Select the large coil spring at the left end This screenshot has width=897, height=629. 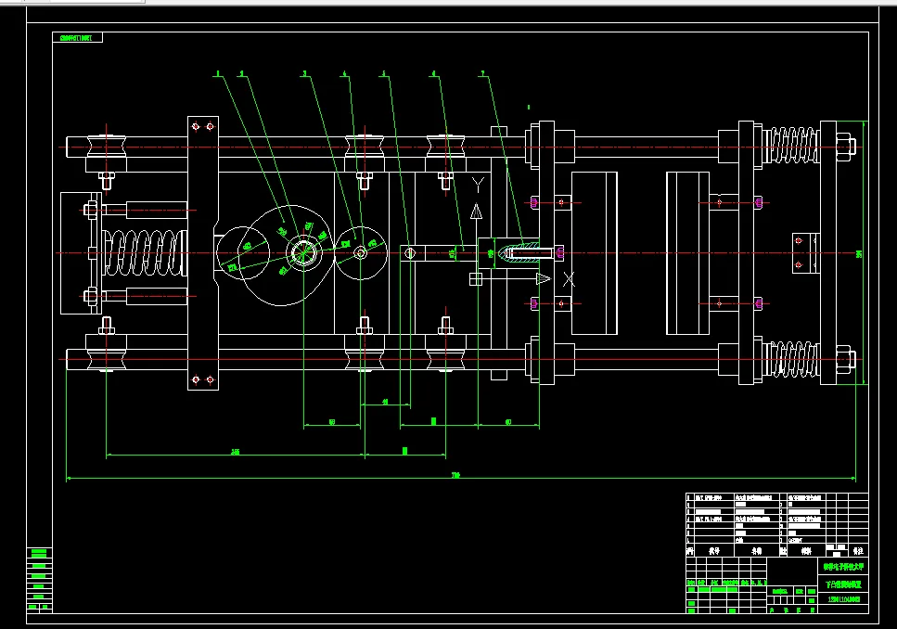(x=145, y=252)
